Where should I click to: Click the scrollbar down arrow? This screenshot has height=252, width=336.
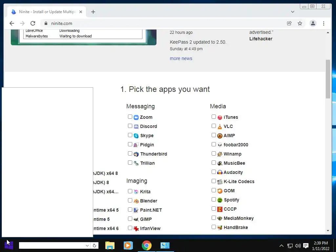pyautogui.click(x=328, y=231)
